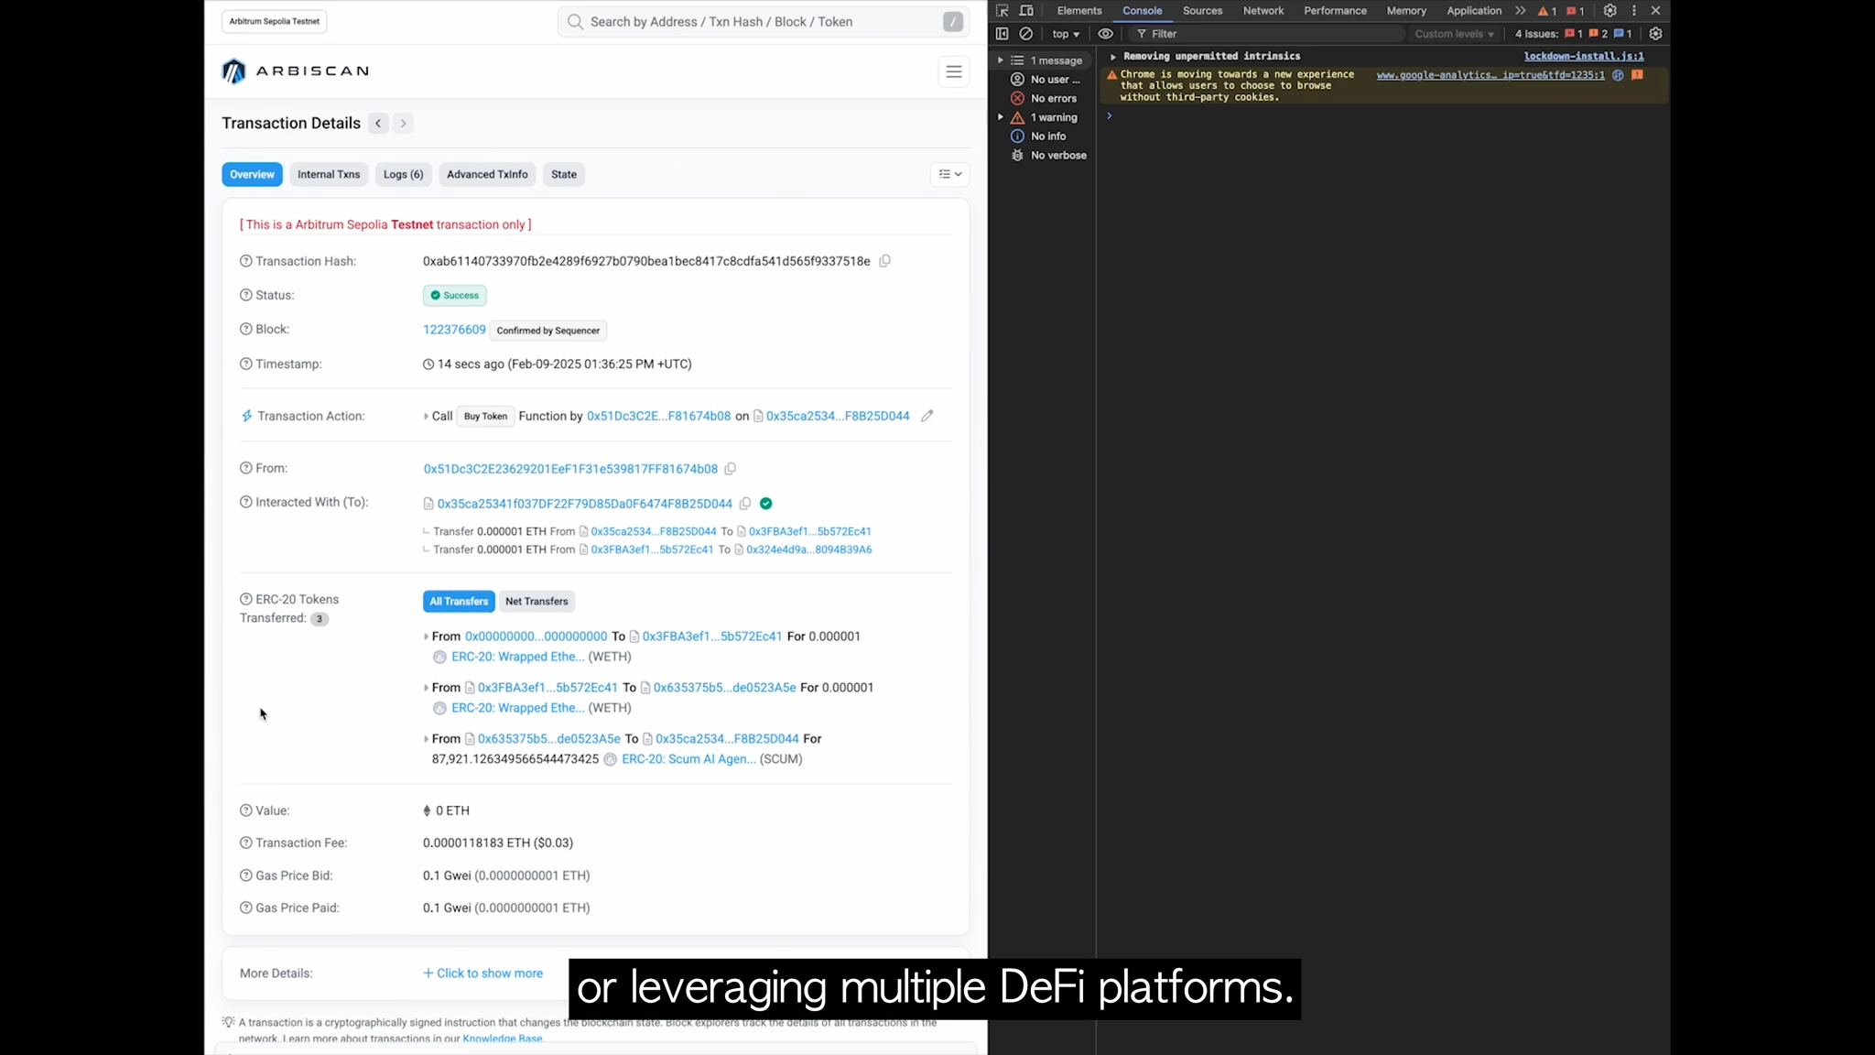Open From address 0x51Dc3C2E23629201... link
This screenshot has width=1875, height=1055.
coord(570,469)
